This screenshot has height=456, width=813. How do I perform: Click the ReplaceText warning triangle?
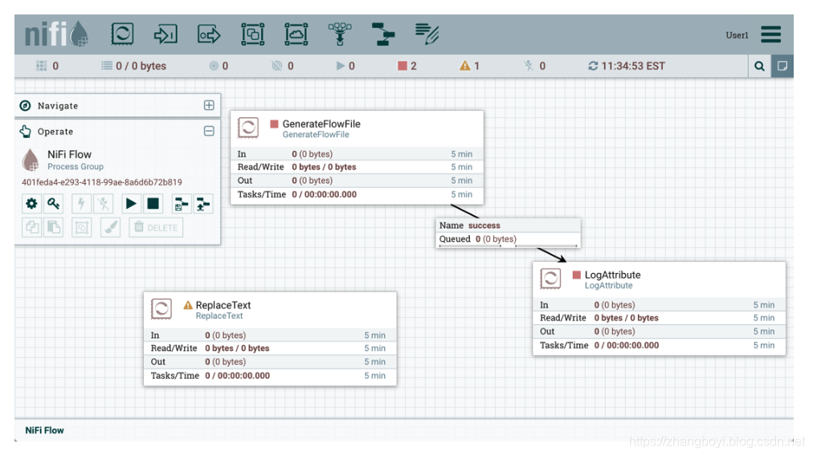188,305
